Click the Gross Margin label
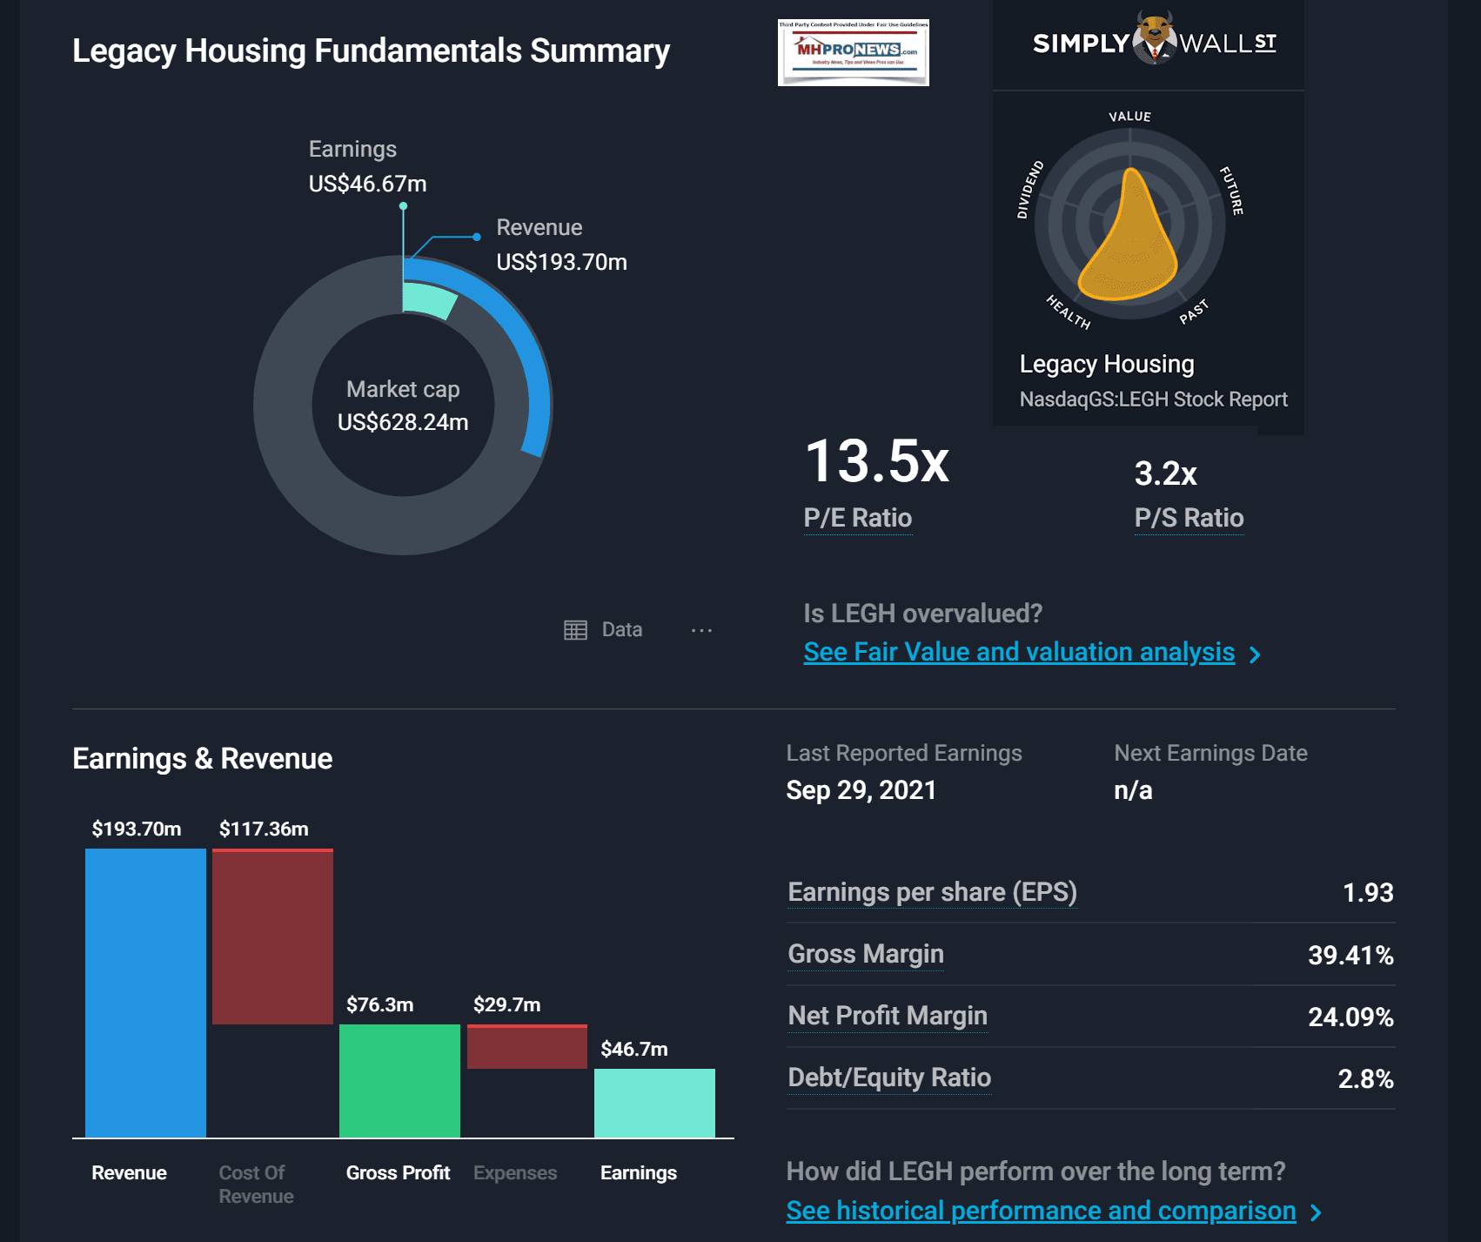Image resolution: width=1481 pixels, height=1242 pixels. (866, 954)
